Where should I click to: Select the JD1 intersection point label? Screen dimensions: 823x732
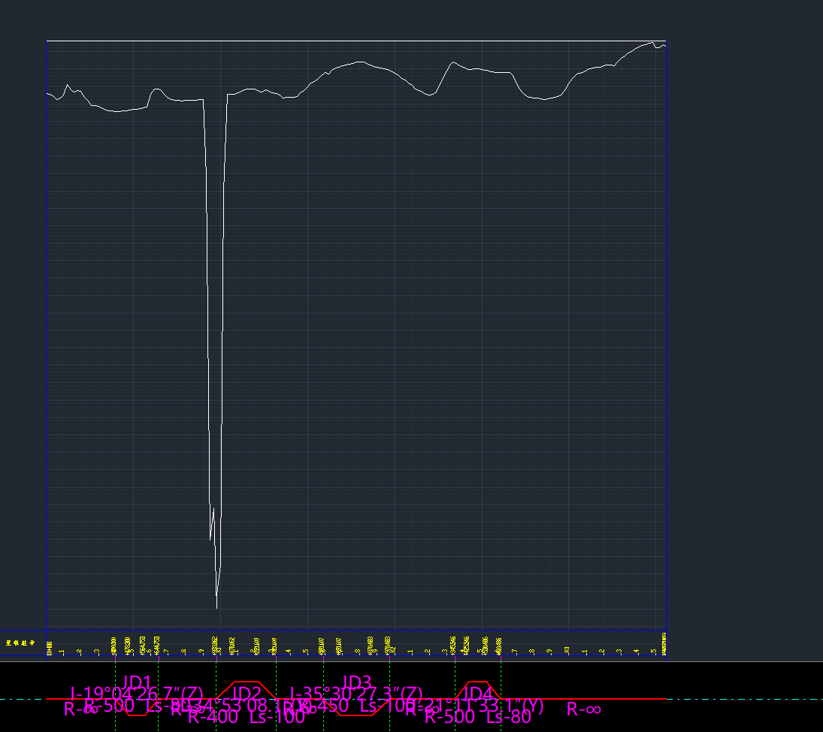pyautogui.click(x=138, y=682)
